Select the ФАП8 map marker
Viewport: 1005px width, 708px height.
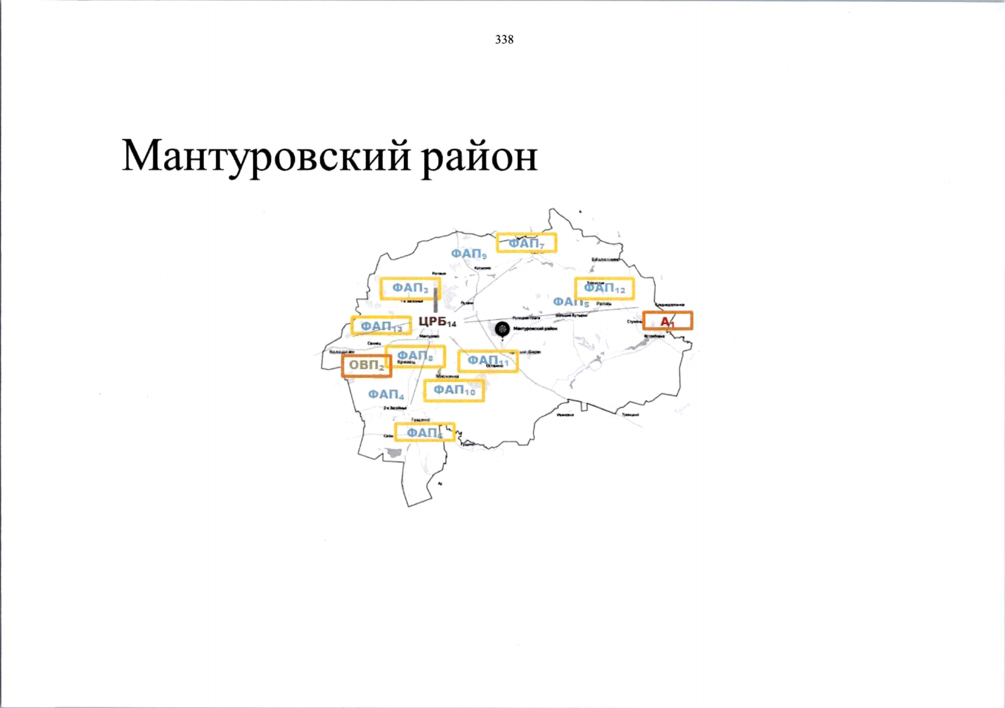[x=415, y=356]
